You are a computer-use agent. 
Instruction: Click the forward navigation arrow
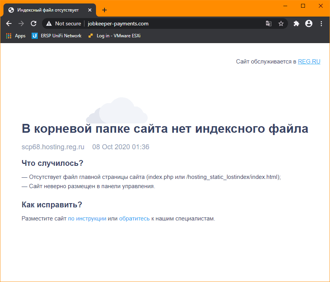21,23
